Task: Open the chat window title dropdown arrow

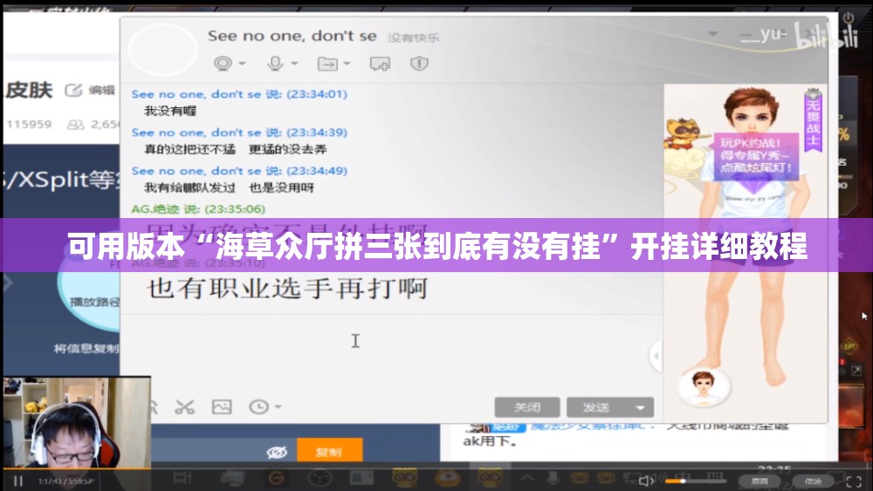Action: 712,34
